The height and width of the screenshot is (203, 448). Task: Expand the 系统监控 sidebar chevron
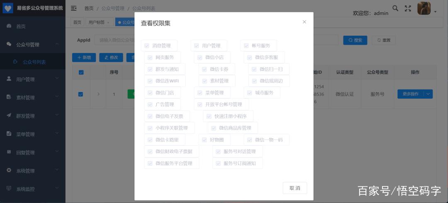tap(57, 188)
